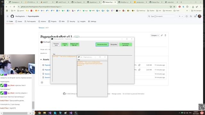Click the Остановить рассылку button
This screenshot has height=115, width=205.
(x=126, y=44)
